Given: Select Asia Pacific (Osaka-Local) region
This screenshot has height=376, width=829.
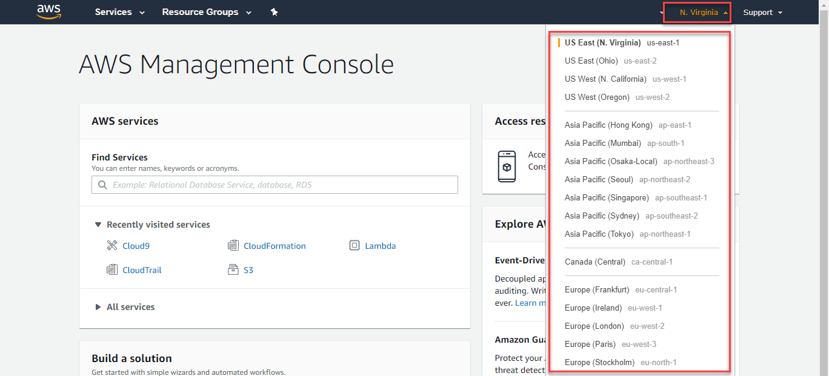Looking at the screenshot, I should pyautogui.click(x=639, y=162).
